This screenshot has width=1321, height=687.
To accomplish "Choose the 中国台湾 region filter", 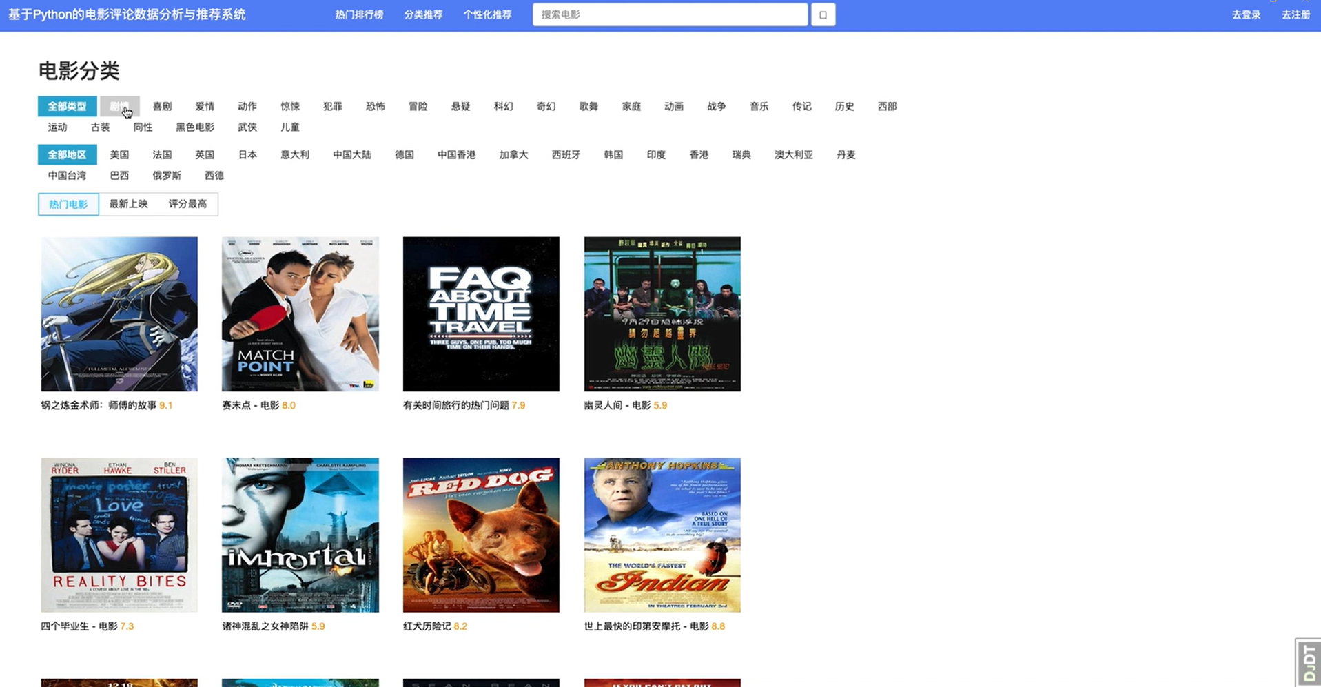I will click(x=67, y=175).
